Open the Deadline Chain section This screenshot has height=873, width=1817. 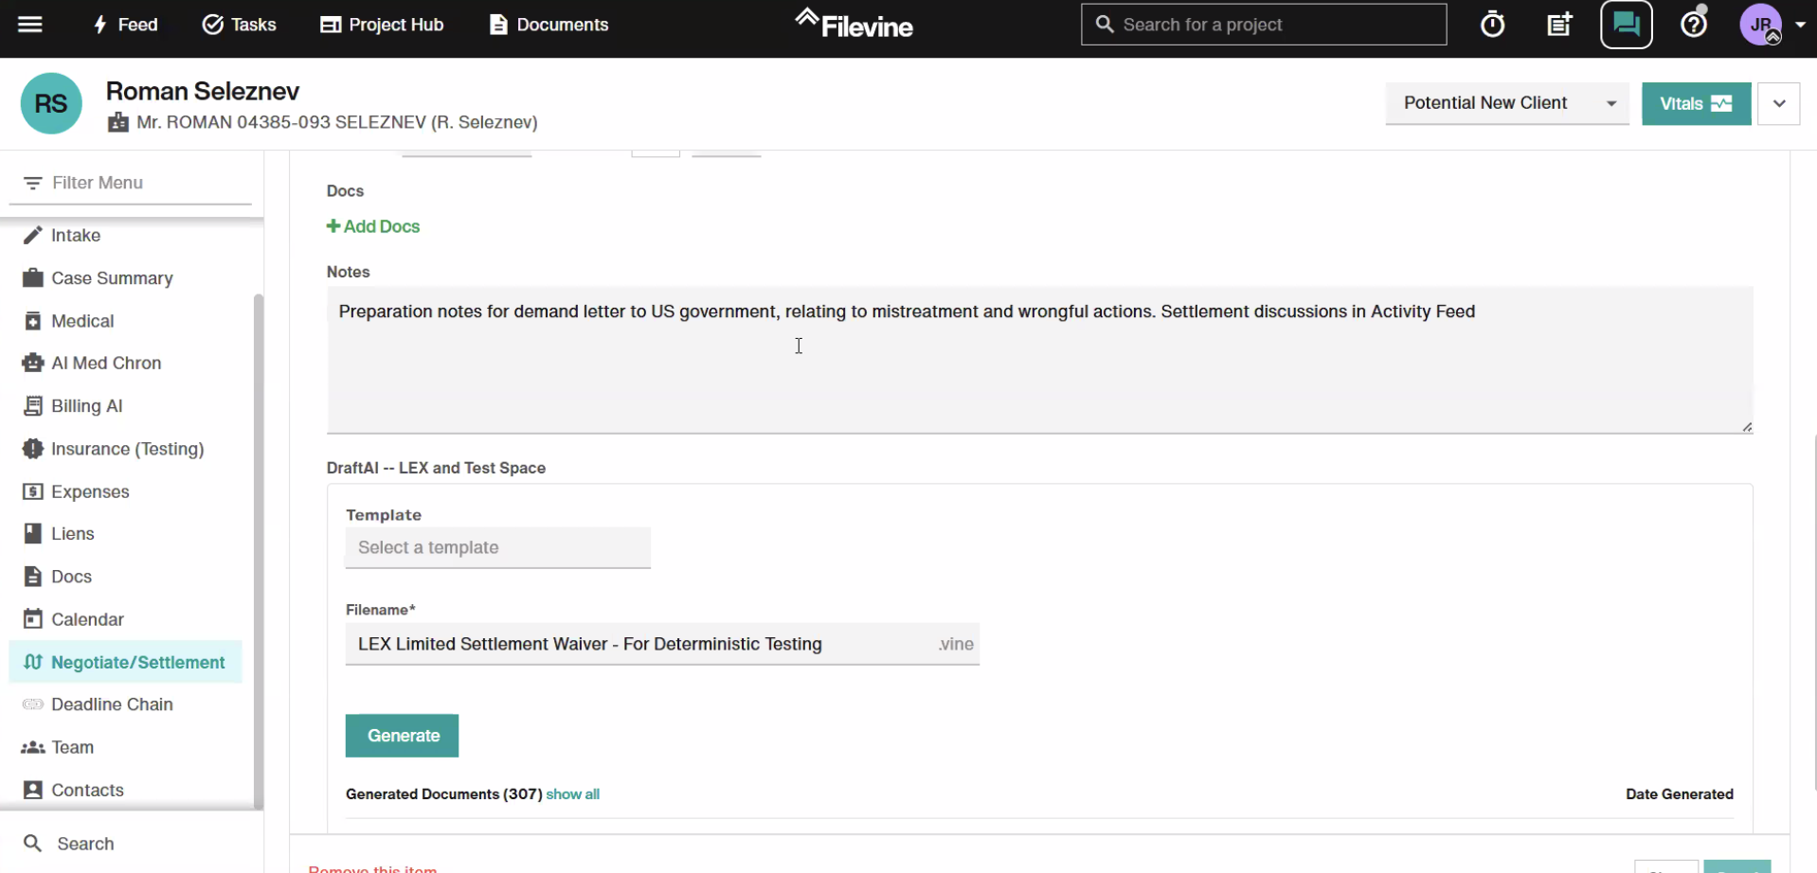coord(112,704)
